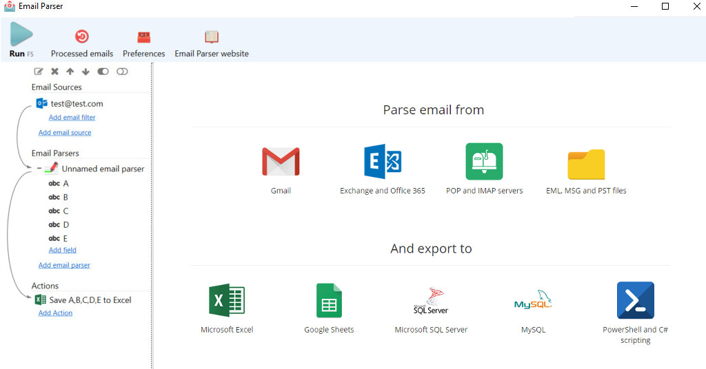706x369 pixels.
Task: Open Processed emails from the toolbar
Action: [x=82, y=37]
